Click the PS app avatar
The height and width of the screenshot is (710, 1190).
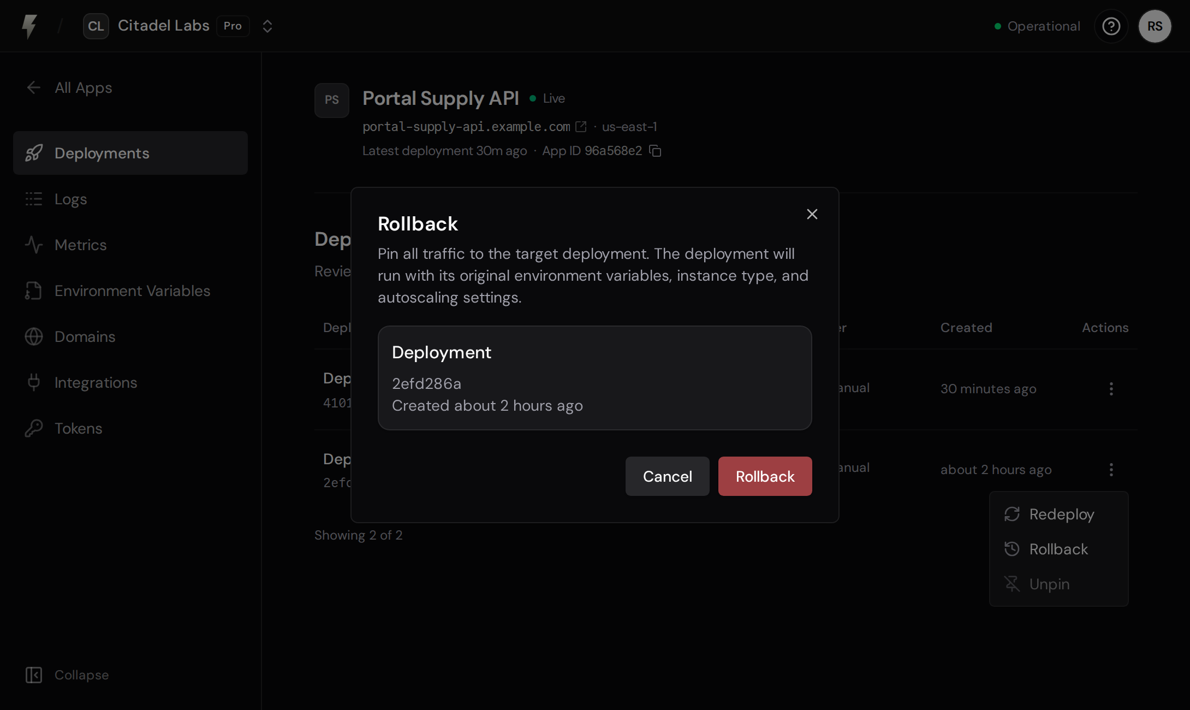[x=332, y=100]
